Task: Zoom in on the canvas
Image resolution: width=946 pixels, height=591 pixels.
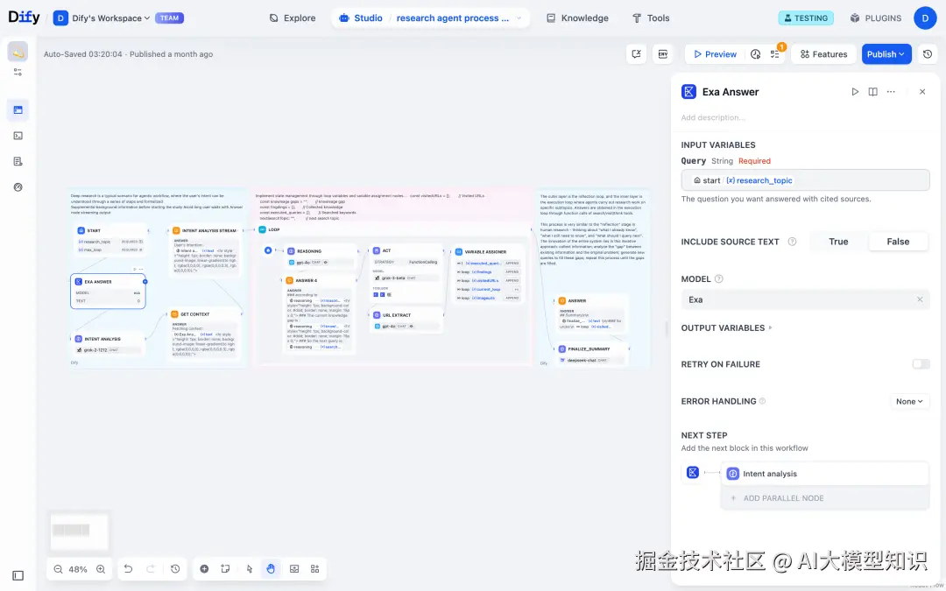Action: (x=101, y=569)
